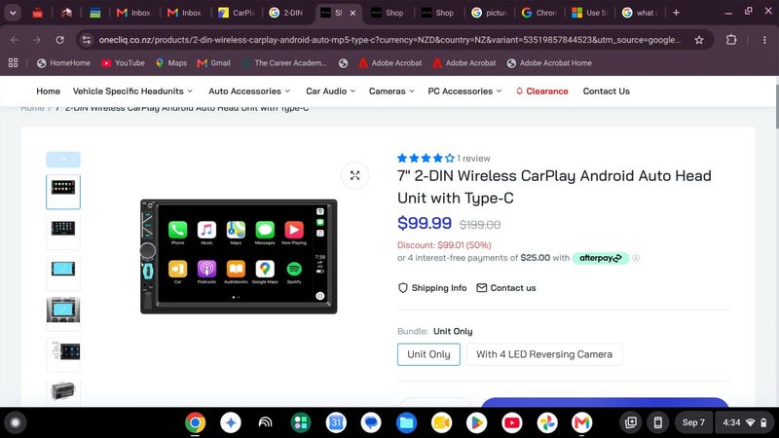Open Google Meet from the shelf
The image size is (779, 438).
click(x=441, y=422)
